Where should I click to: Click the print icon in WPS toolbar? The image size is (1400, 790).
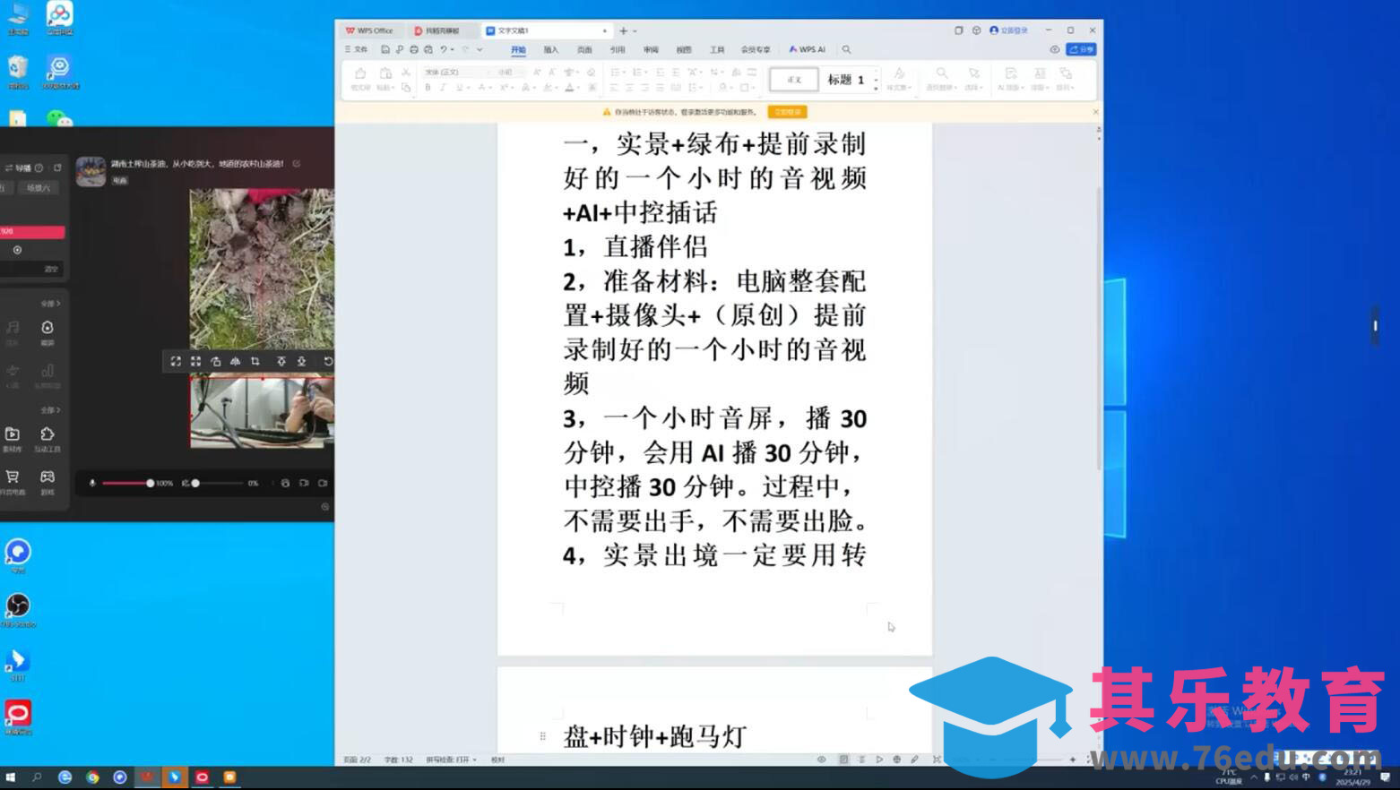click(413, 49)
